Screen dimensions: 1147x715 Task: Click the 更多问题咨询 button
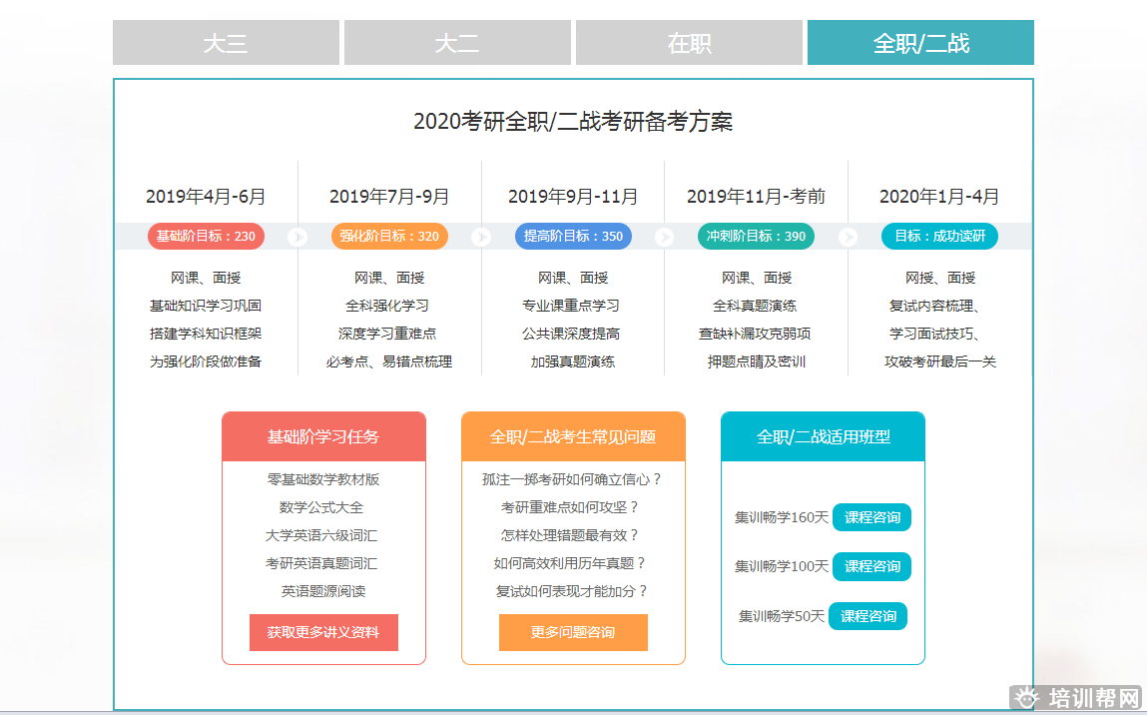[x=573, y=632]
